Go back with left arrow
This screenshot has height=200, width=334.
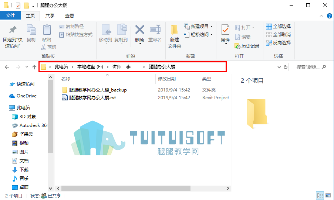[7, 67]
